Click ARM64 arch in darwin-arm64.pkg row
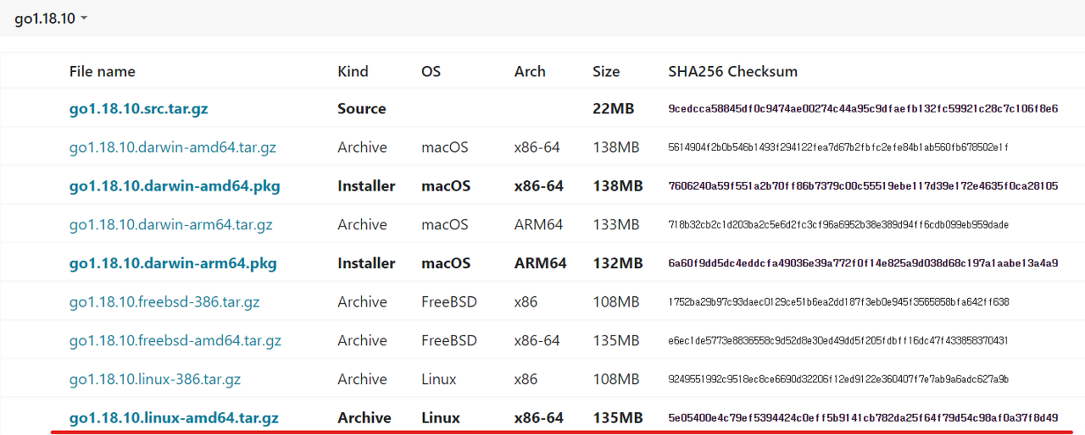Image resolution: width=1085 pixels, height=435 pixels. [x=540, y=263]
